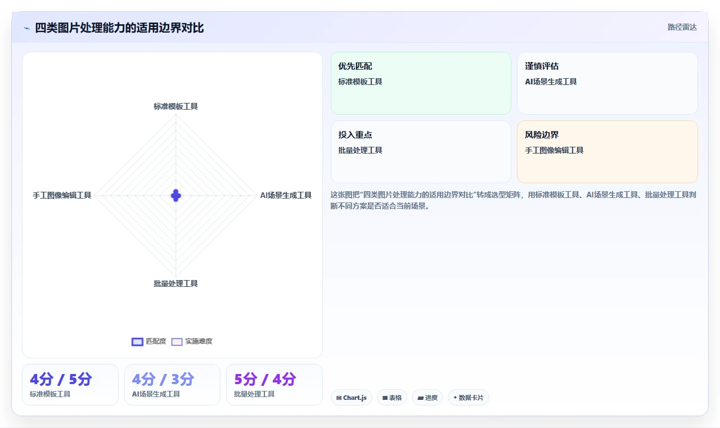
Task: Click the icon inside the 表格 chip
Action: click(385, 398)
